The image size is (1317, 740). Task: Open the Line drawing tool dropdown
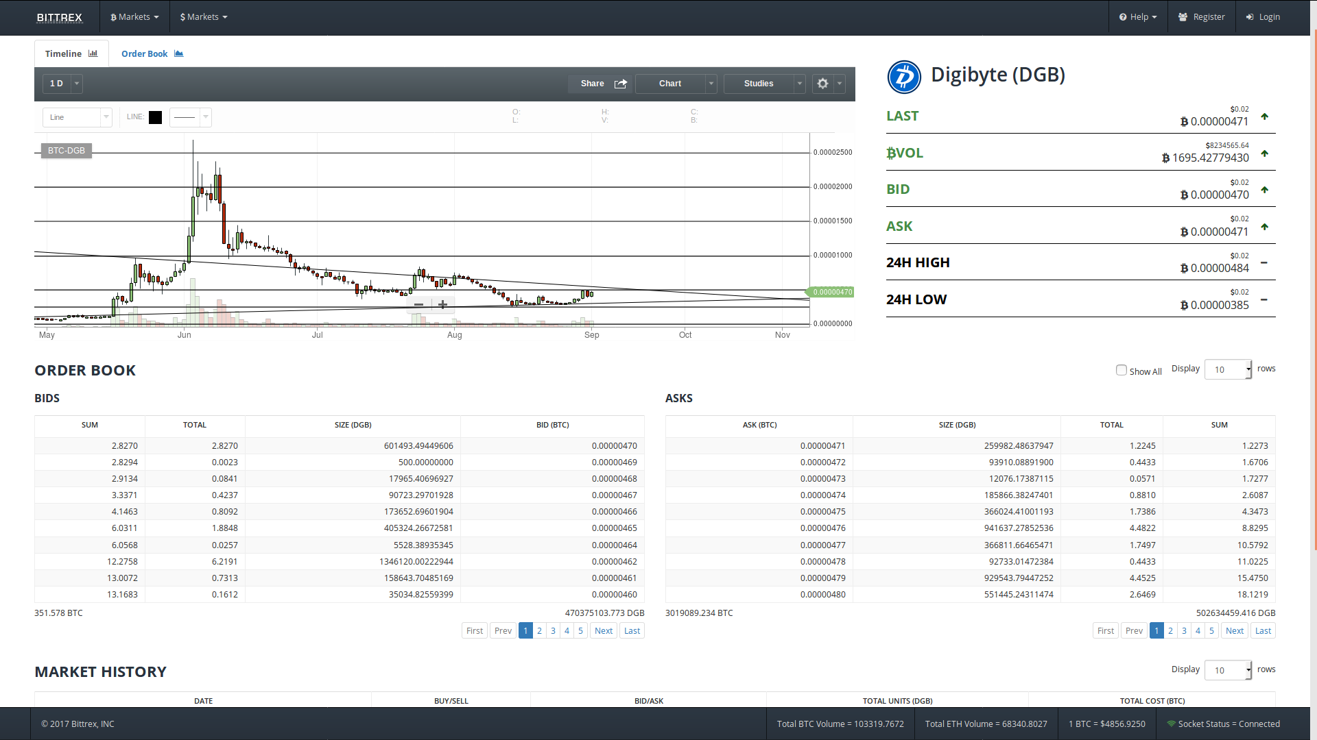[x=77, y=117]
